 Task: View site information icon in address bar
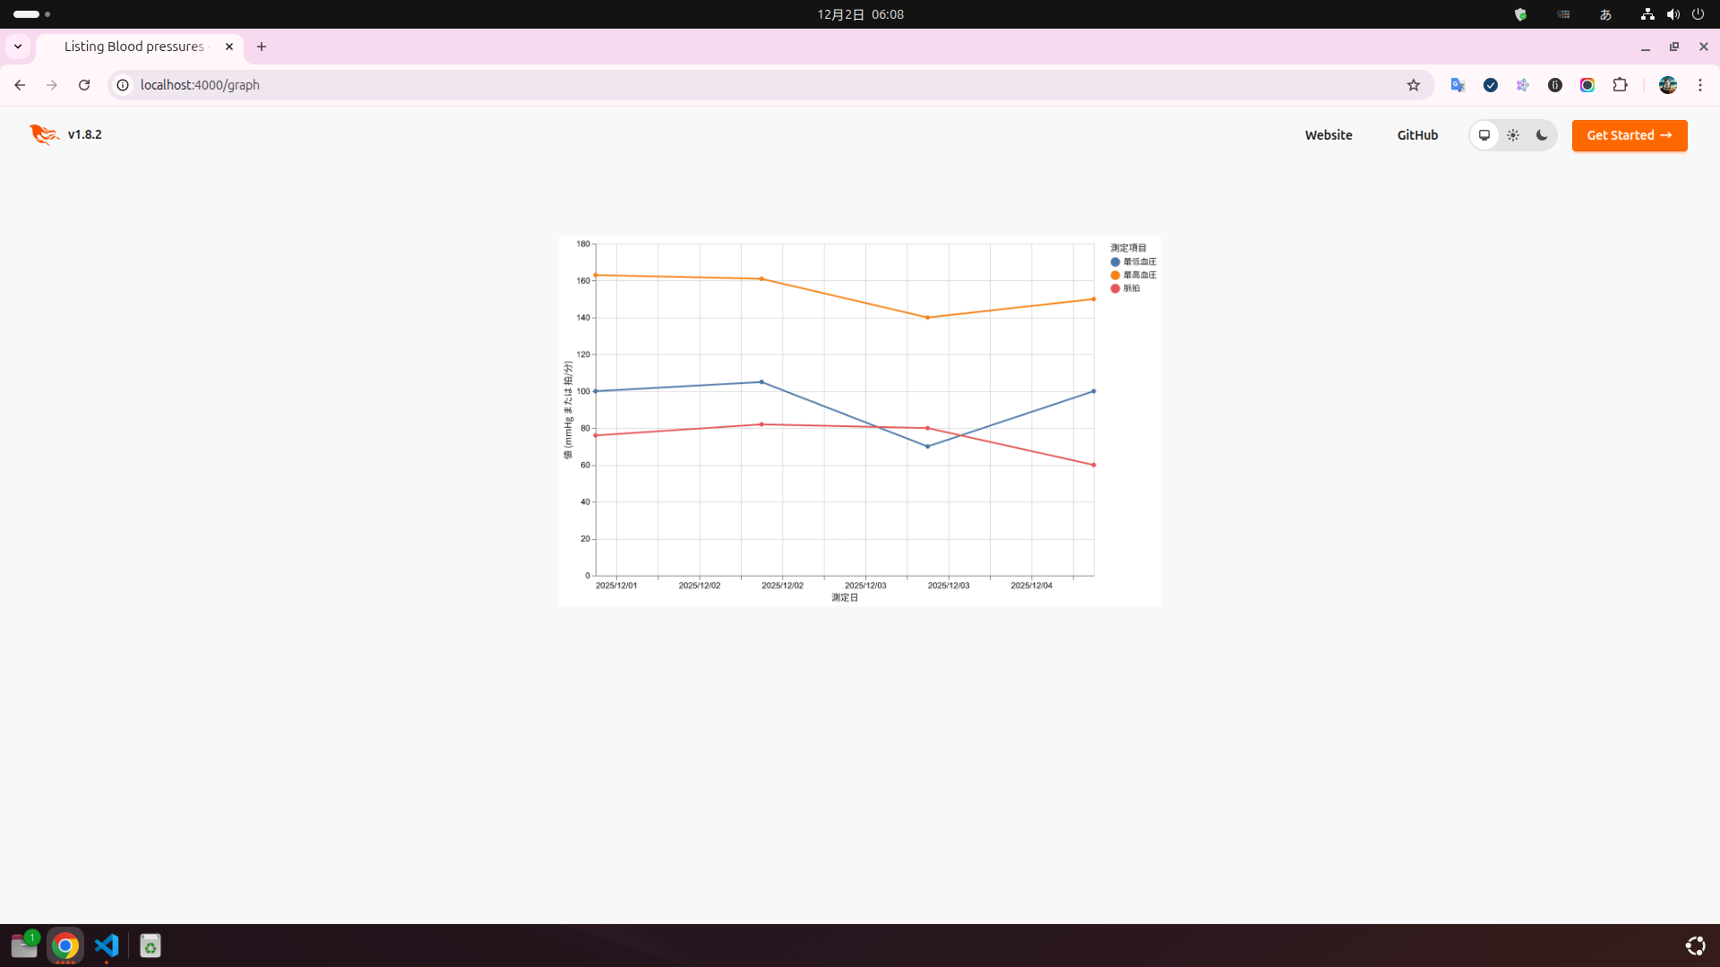[x=123, y=85]
